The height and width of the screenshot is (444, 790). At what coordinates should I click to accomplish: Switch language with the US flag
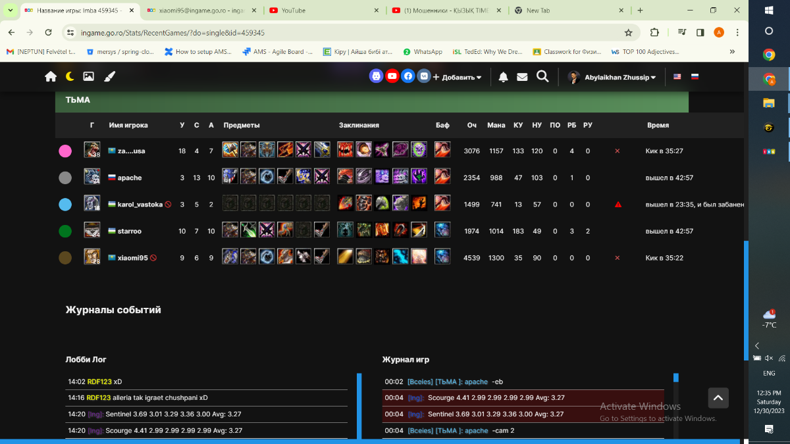coord(677,77)
